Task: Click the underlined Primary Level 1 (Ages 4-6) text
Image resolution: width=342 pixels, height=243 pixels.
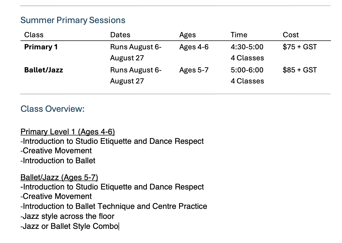Action: 68,132
